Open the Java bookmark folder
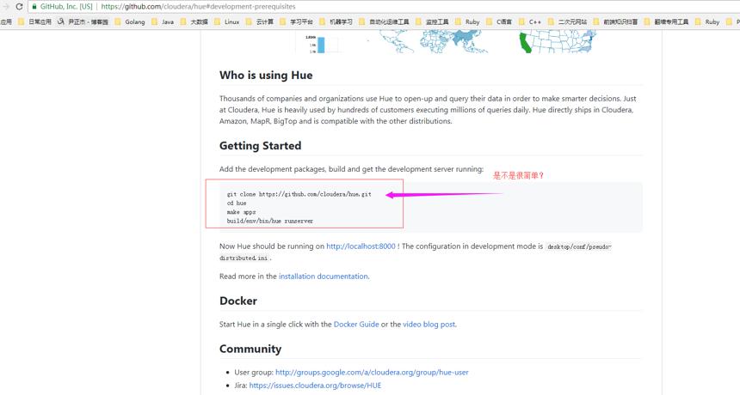The width and height of the screenshot is (740, 395). (x=163, y=21)
